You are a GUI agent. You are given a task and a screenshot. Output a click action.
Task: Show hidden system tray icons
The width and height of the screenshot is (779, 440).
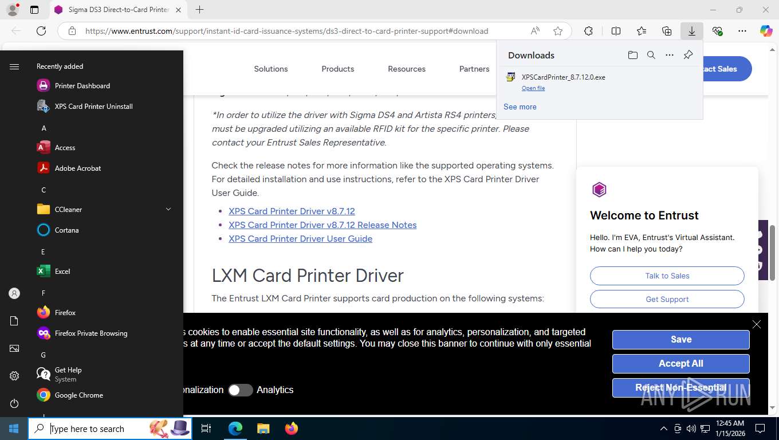[x=663, y=429]
